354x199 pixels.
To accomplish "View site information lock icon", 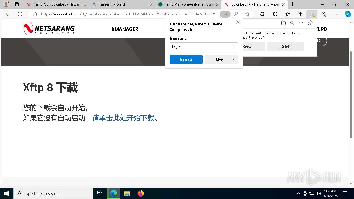I will click(x=35, y=14).
